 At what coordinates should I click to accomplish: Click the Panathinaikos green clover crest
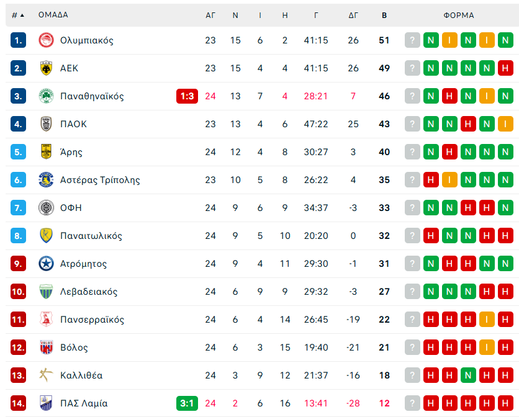[46, 96]
